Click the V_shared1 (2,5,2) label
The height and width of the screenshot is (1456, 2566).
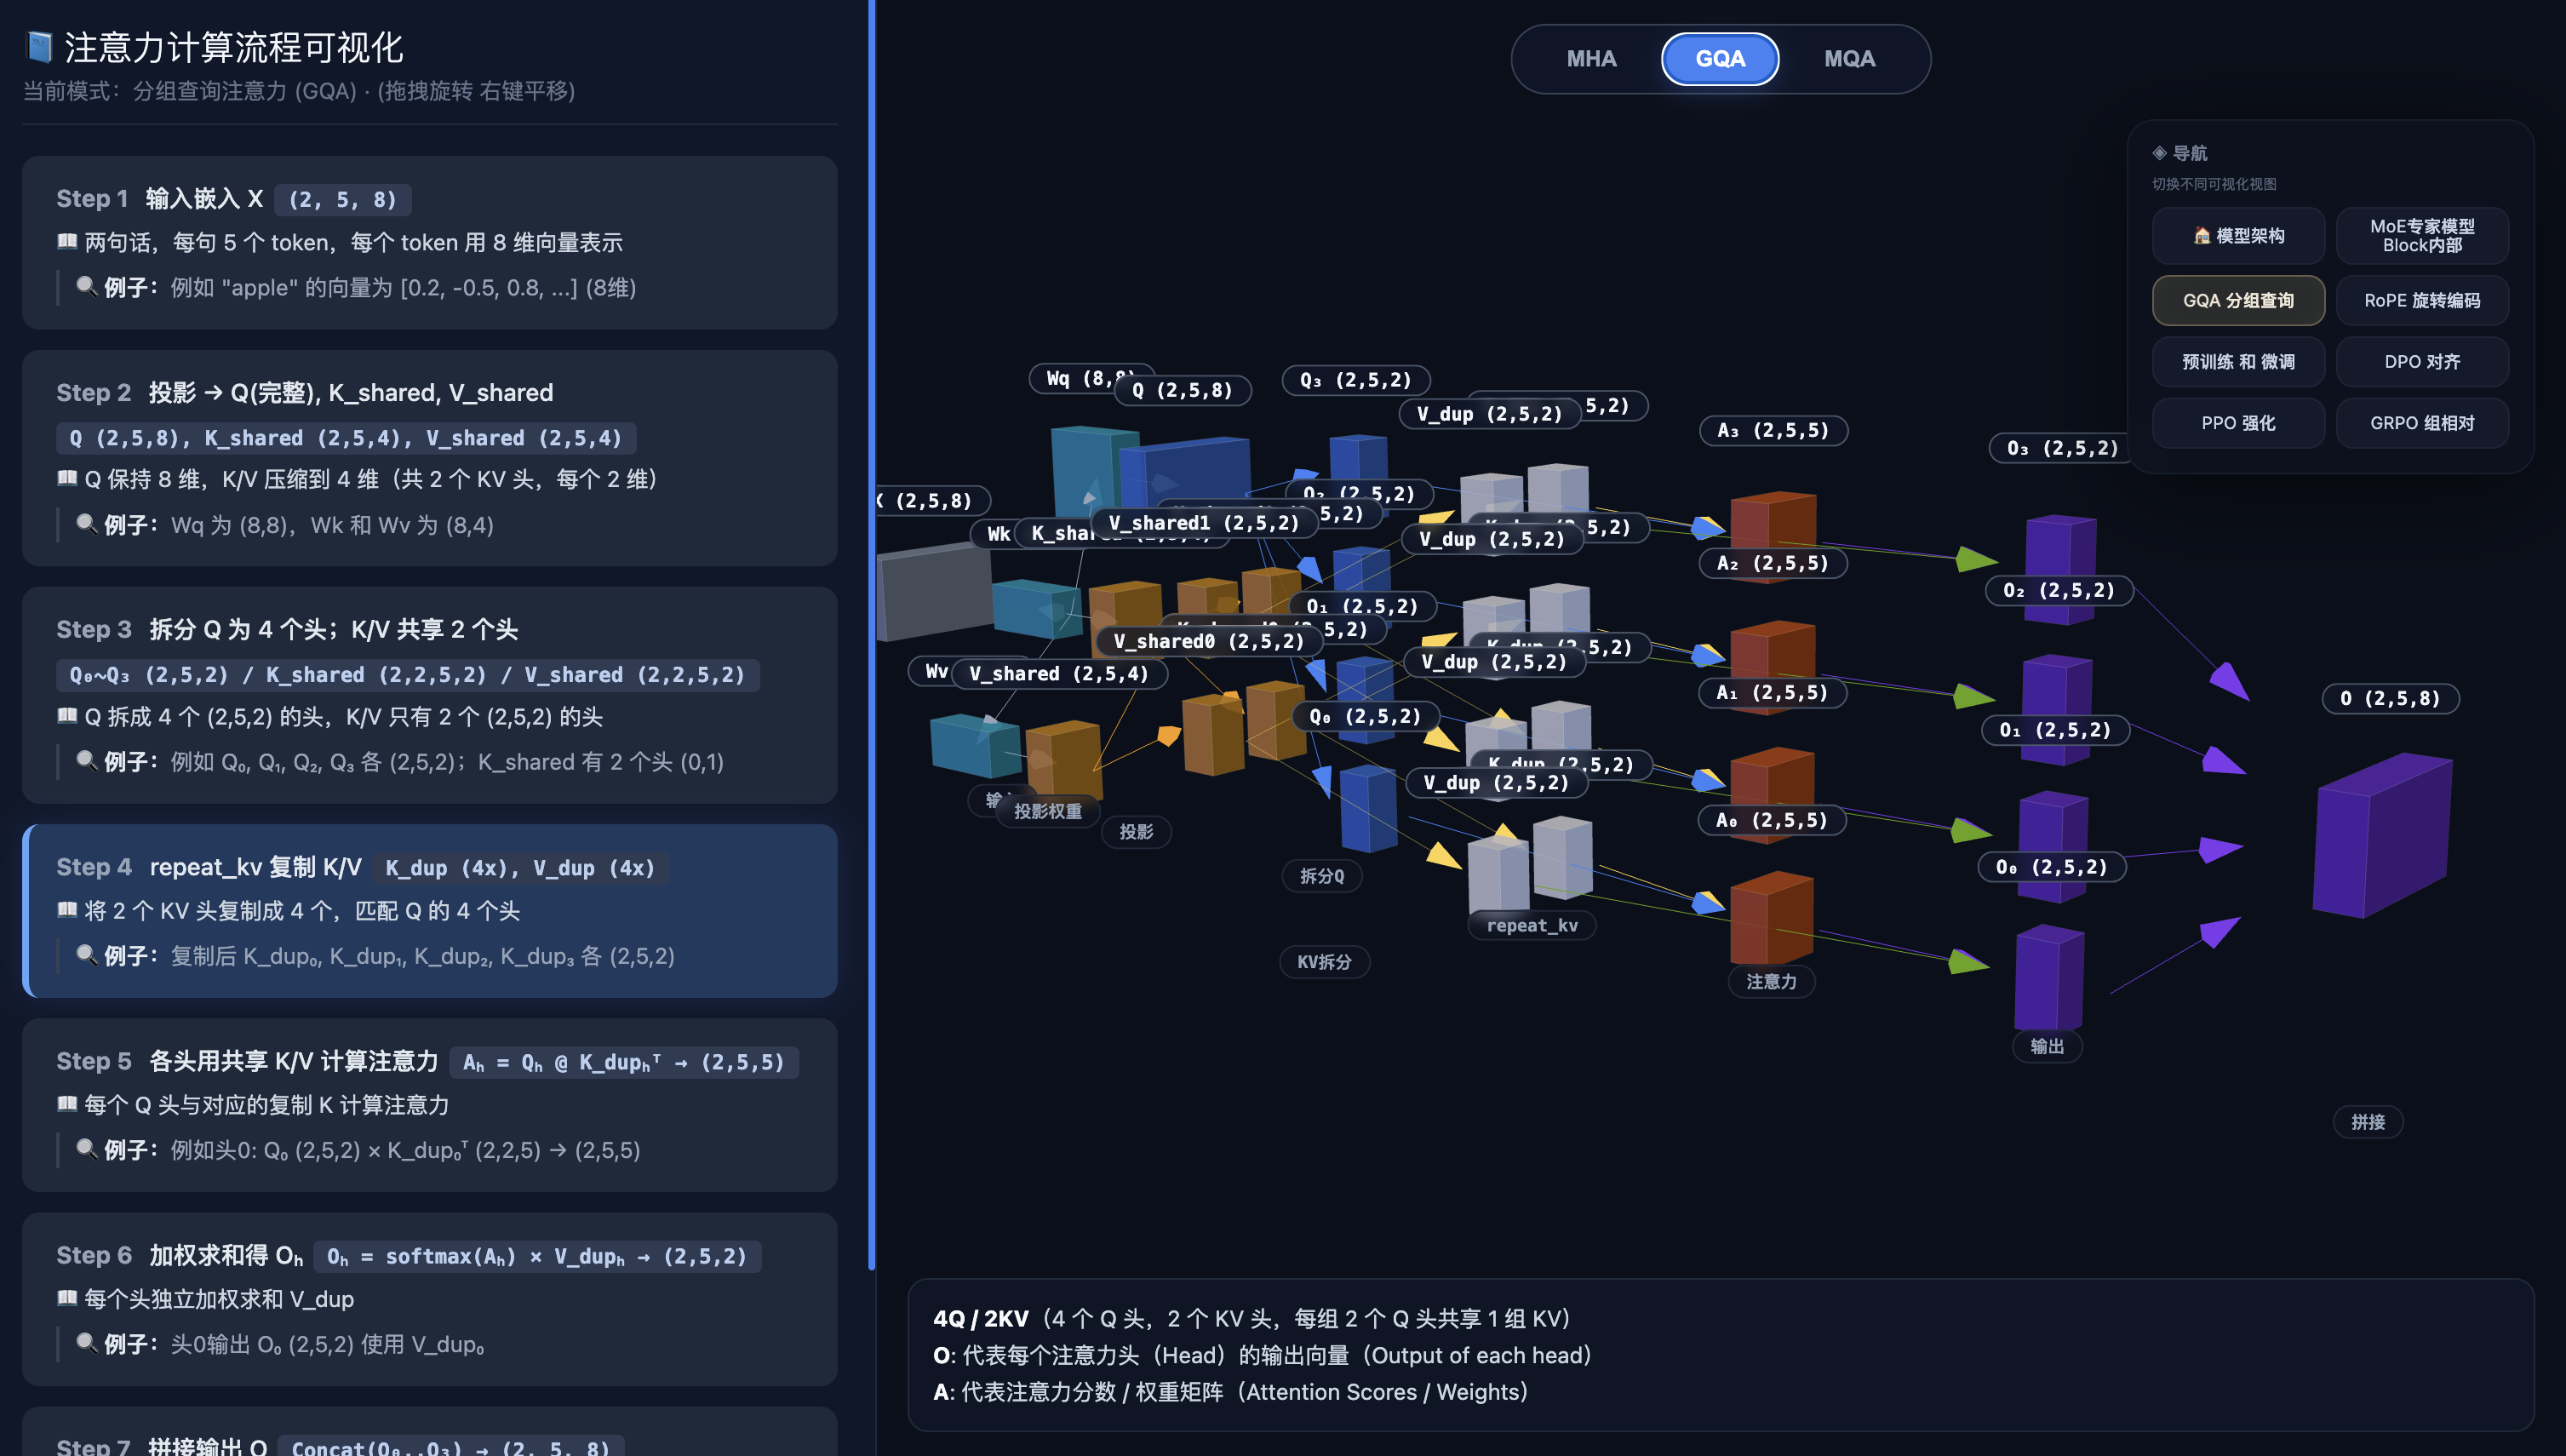pyautogui.click(x=1204, y=523)
